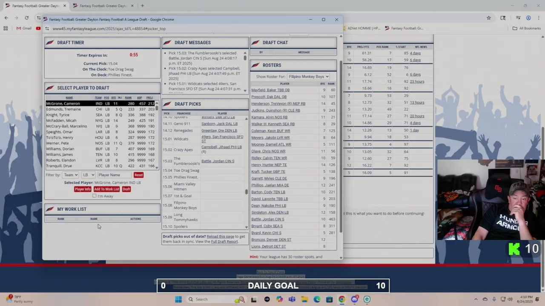
Task: Open Microsoft Edge from the taskbar
Action: coord(317,299)
